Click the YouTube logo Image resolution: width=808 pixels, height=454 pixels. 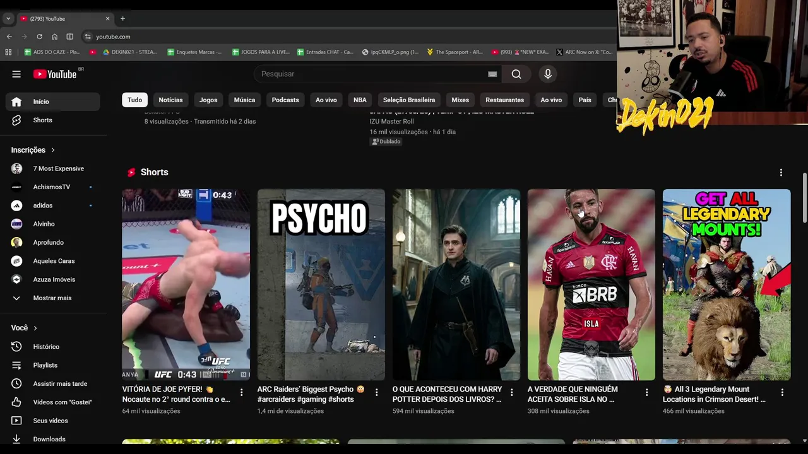pyautogui.click(x=55, y=74)
